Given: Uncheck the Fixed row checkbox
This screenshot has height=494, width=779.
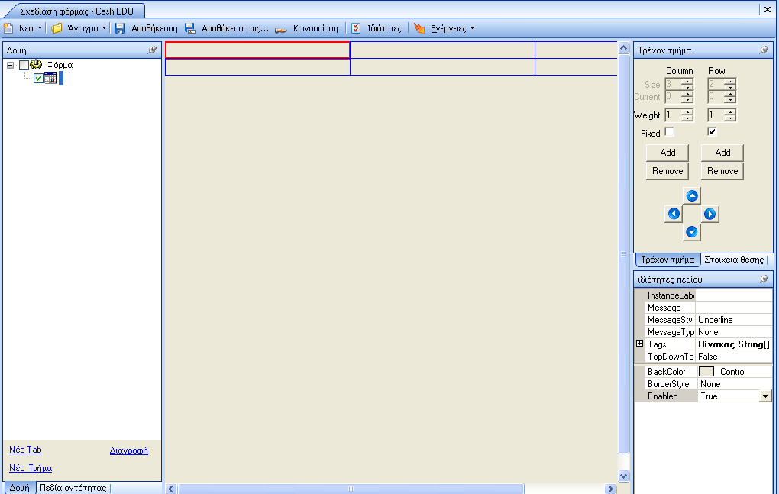Looking at the screenshot, I should (x=712, y=131).
